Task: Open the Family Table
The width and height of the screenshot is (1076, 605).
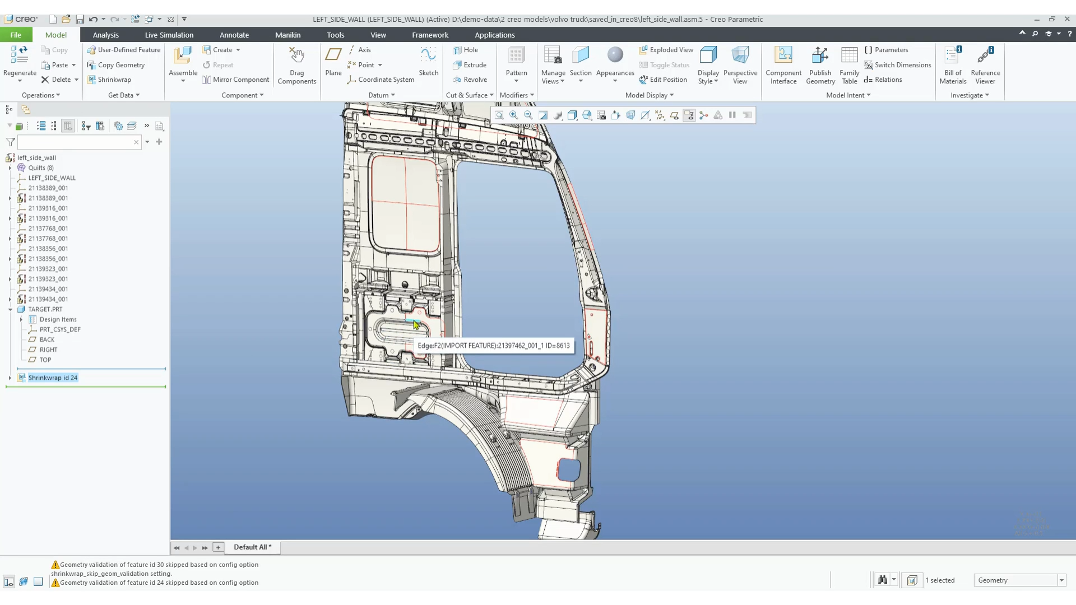Action: point(849,65)
